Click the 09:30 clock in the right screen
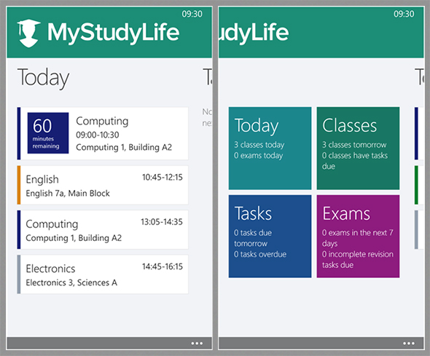 tap(404, 14)
